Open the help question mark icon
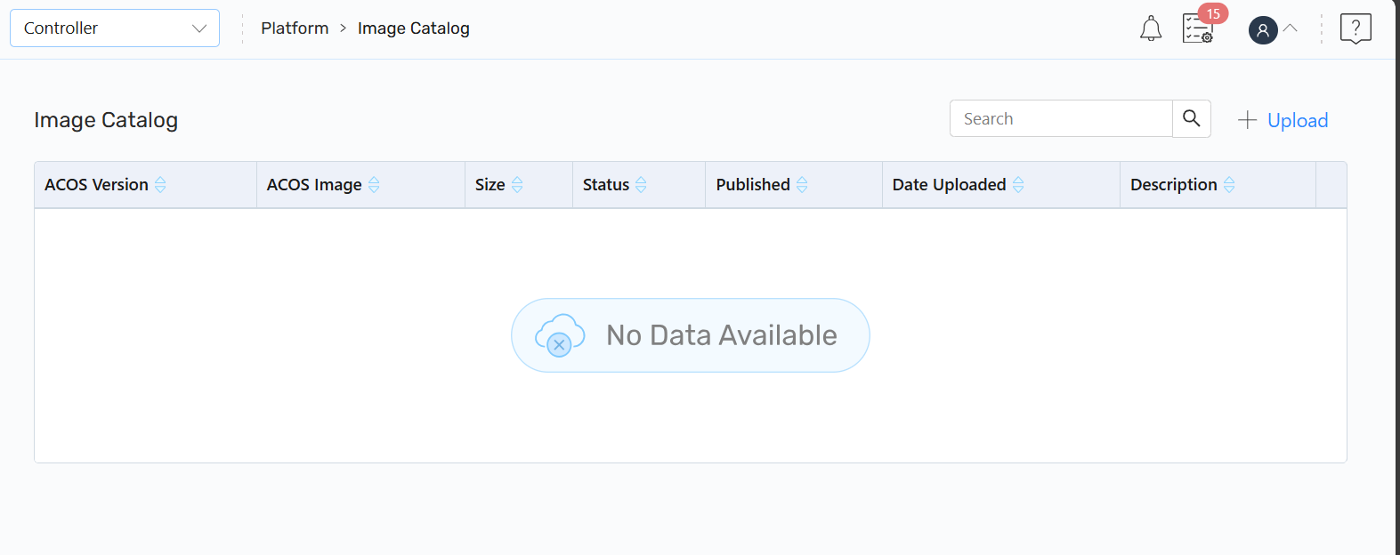 click(x=1355, y=28)
